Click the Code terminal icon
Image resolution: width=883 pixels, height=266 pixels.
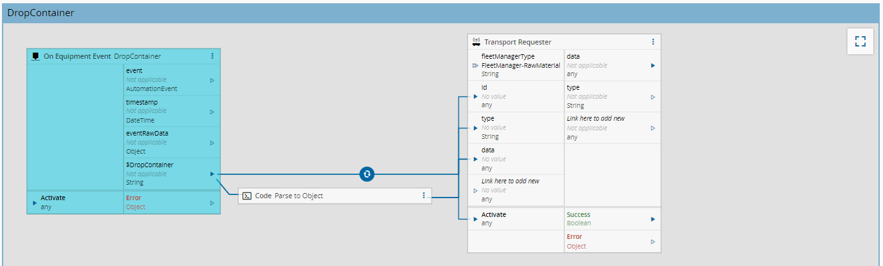[x=246, y=196]
